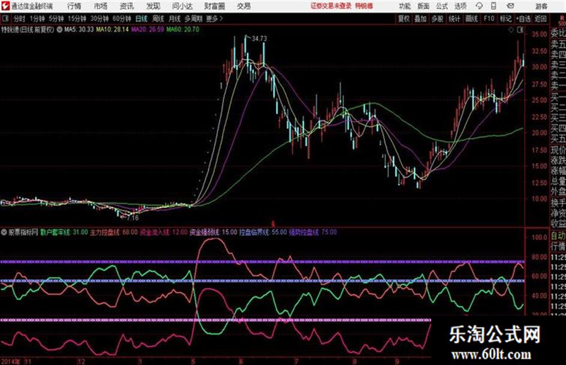Click the customer service headset icon

pos(479,6)
